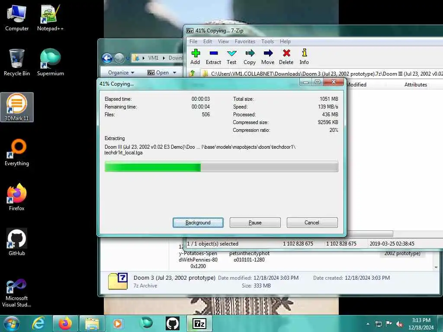Open Windows Explorer from the taskbar
443x332 pixels.
click(x=92, y=323)
